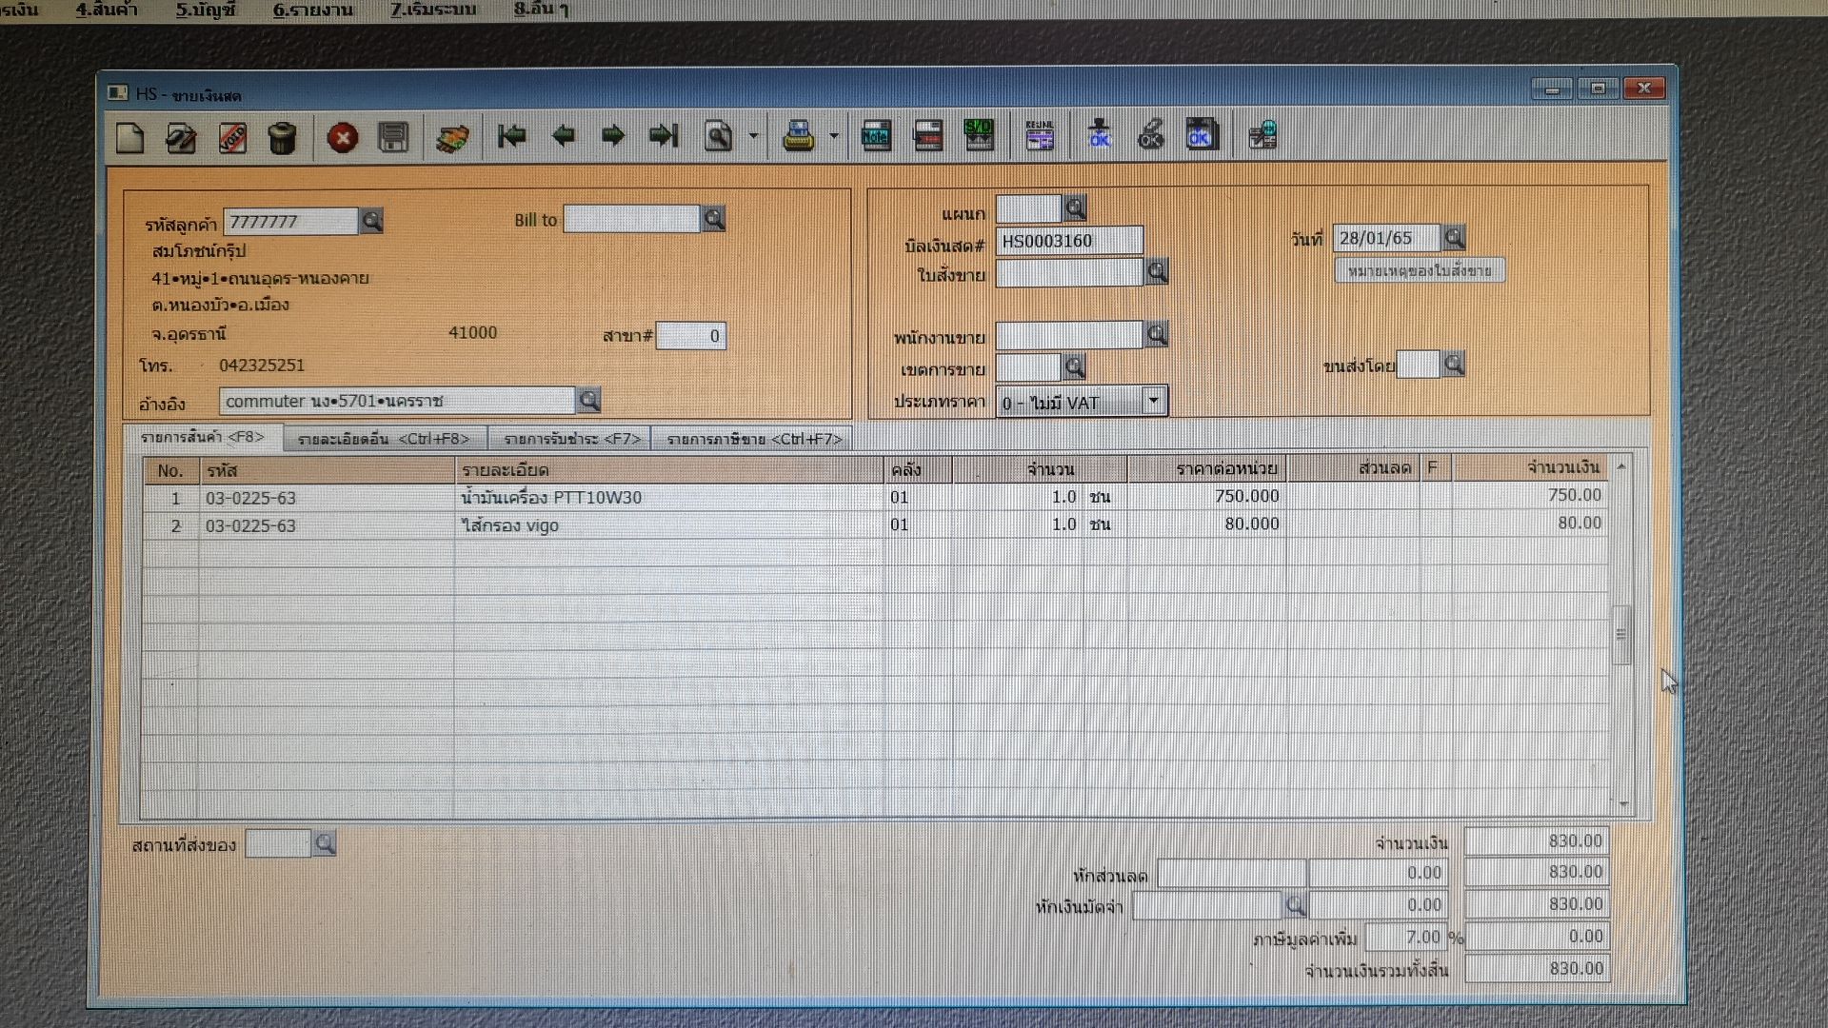Click the first blue OK stamp icon

pyautogui.click(x=1100, y=135)
